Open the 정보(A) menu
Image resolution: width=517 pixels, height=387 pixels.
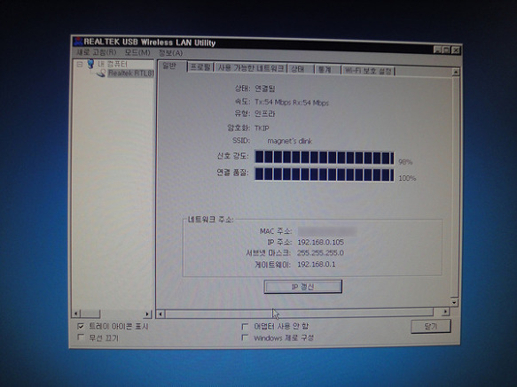(170, 53)
